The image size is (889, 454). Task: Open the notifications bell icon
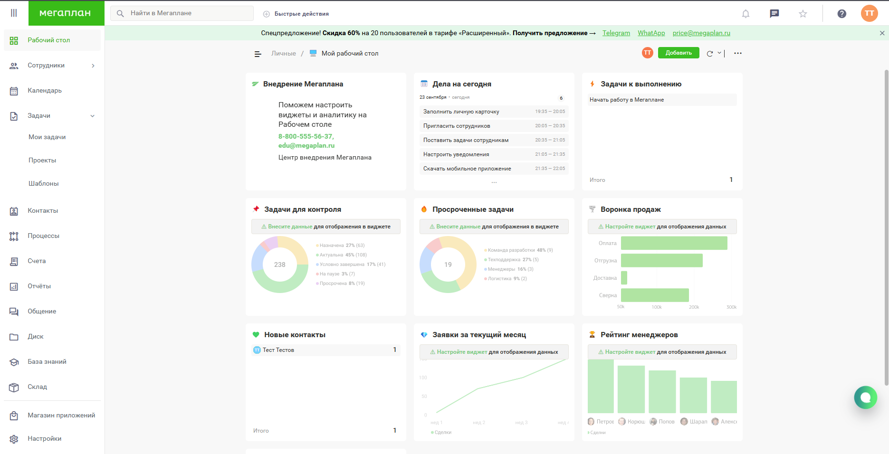coord(746,14)
